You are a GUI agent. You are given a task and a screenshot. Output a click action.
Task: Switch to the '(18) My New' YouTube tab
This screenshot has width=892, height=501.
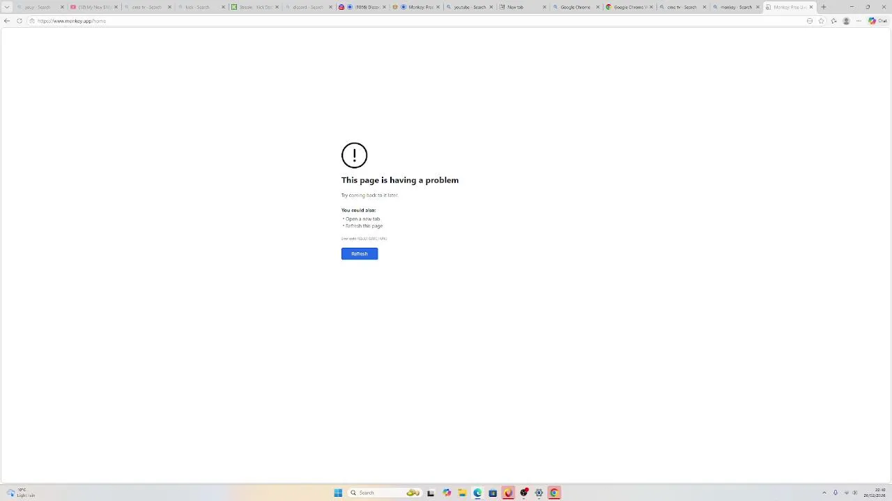click(x=94, y=7)
